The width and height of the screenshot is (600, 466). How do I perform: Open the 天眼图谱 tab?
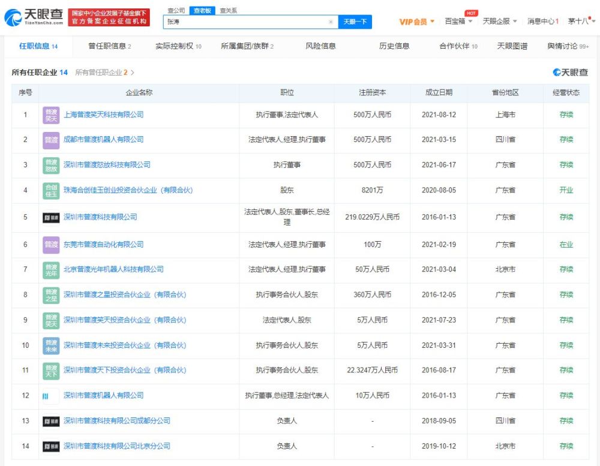(512, 46)
